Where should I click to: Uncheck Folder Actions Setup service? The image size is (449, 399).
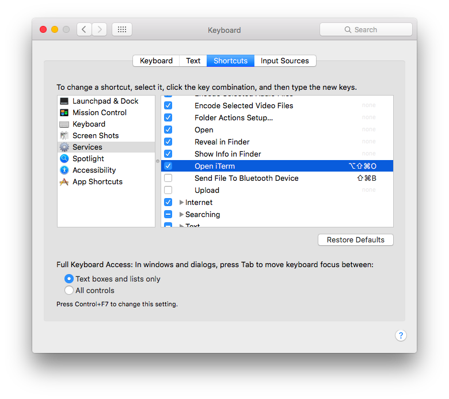(168, 117)
